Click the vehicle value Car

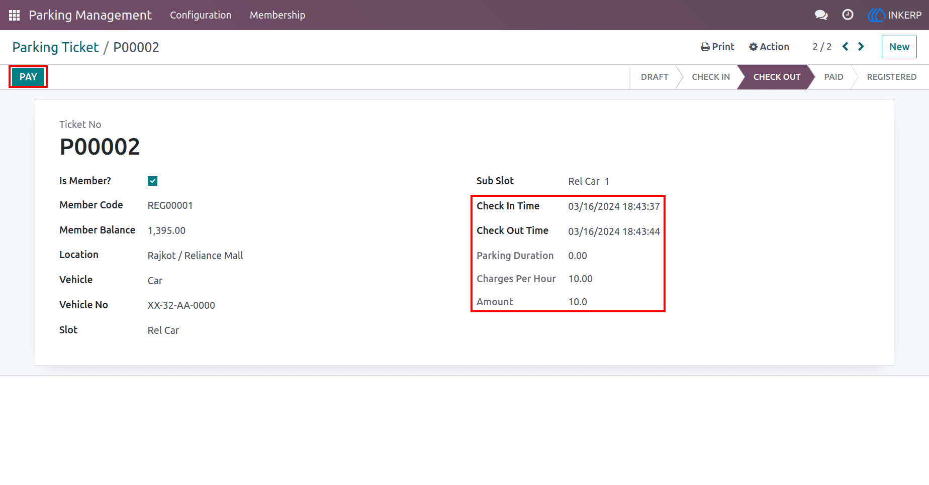coord(155,281)
